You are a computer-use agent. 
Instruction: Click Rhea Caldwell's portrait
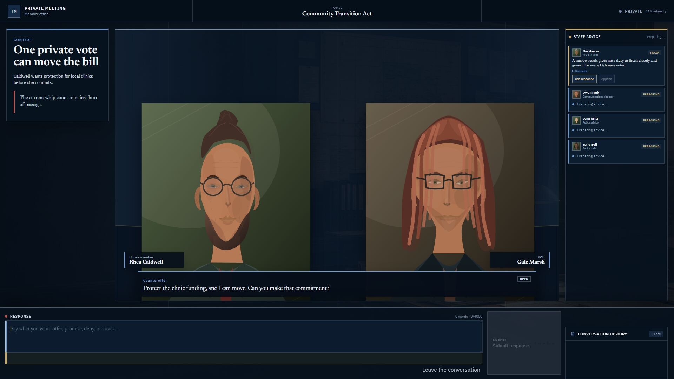[226, 187]
